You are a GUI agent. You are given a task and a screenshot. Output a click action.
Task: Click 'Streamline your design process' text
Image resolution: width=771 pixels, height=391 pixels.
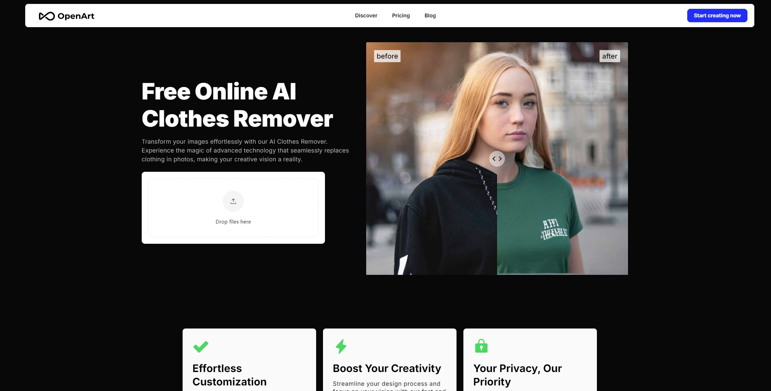tap(386, 383)
